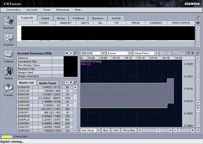Click the greyed-out eraser tool icon
The height and width of the screenshot is (144, 203).
click(x=170, y=53)
